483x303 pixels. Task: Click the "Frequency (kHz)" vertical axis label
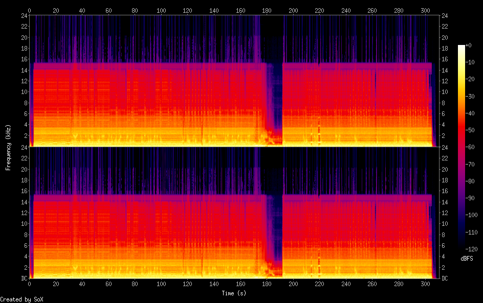8,147
